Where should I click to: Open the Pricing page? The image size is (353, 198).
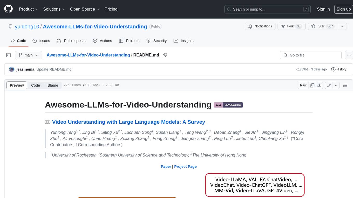[111, 9]
